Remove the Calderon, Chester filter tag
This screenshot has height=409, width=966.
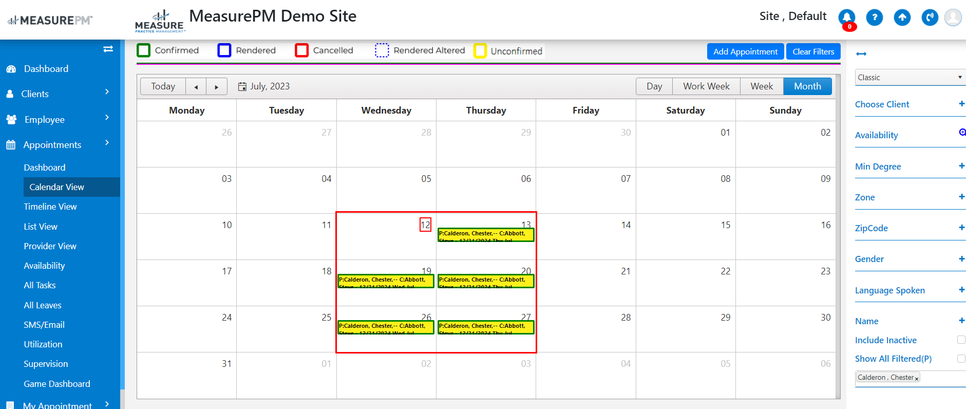coord(917,379)
